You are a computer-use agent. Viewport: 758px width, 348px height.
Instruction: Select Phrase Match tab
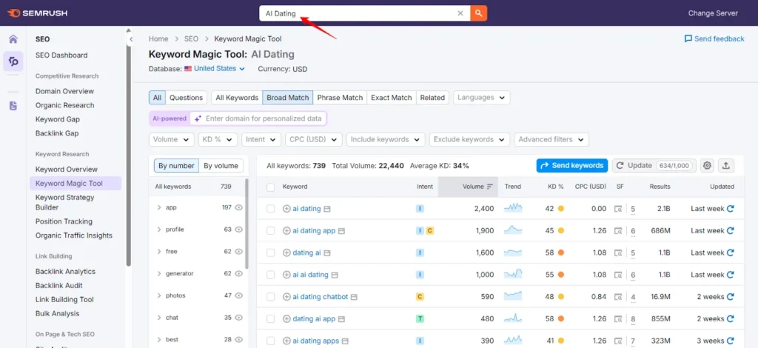pyautogui.click(x=340, y=98)
